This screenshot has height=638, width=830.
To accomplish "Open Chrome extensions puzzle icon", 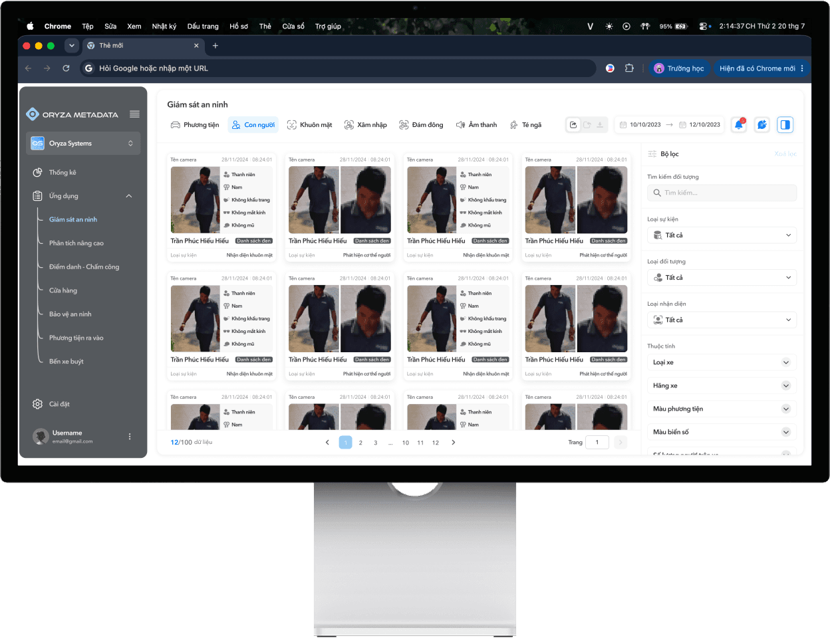I will coord(629,68).
